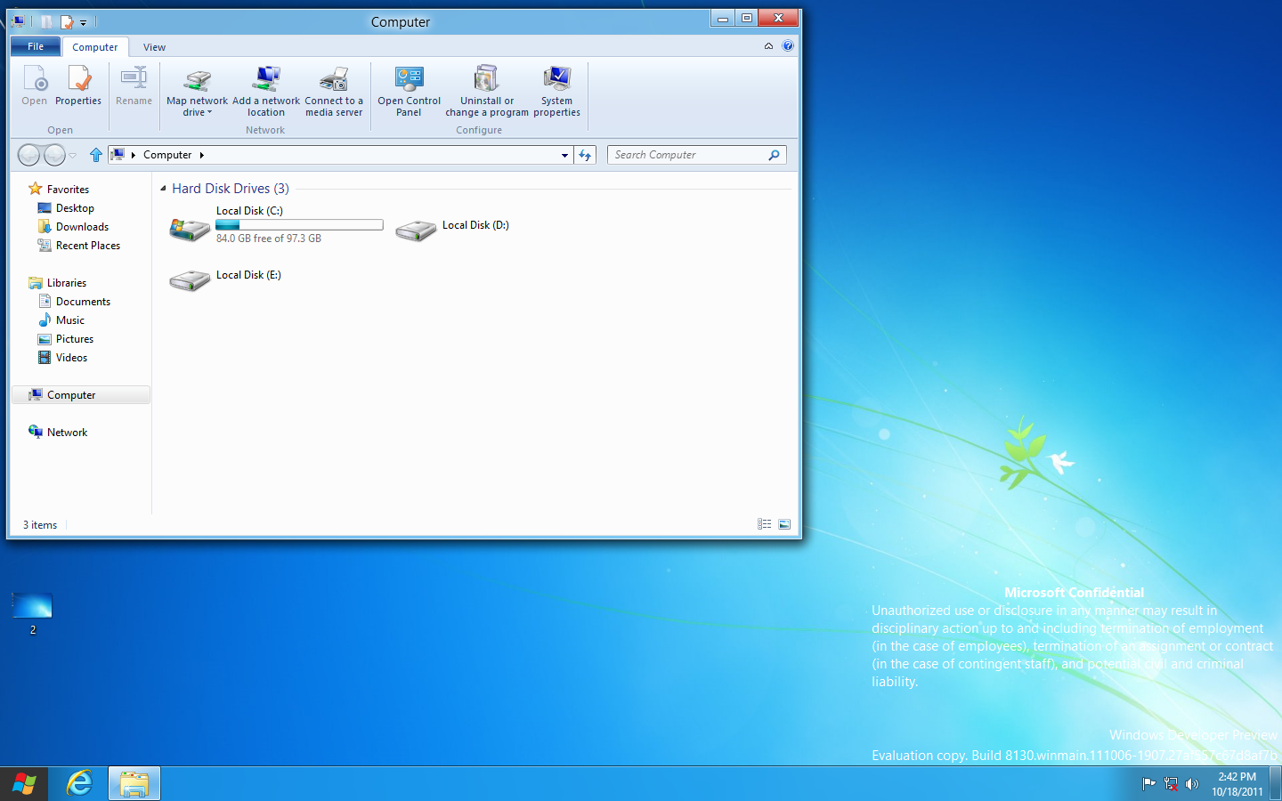1282x801 pixels.
Task: Minimize the ribbon with the chevron
Action: coord(768,46)
